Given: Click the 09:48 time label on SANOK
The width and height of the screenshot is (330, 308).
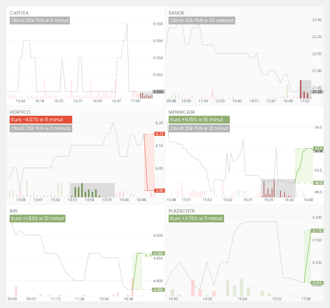Looking at the screenshot, I should [171, 101].
